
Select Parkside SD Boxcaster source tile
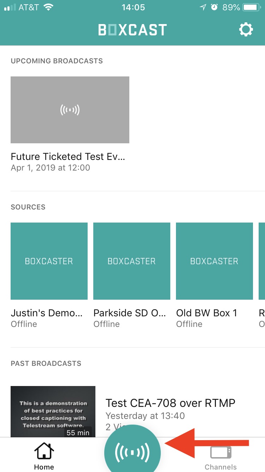(x=132, y=261)
